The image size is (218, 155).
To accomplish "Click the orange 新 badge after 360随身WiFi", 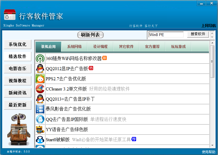I will tap(104, 58).
